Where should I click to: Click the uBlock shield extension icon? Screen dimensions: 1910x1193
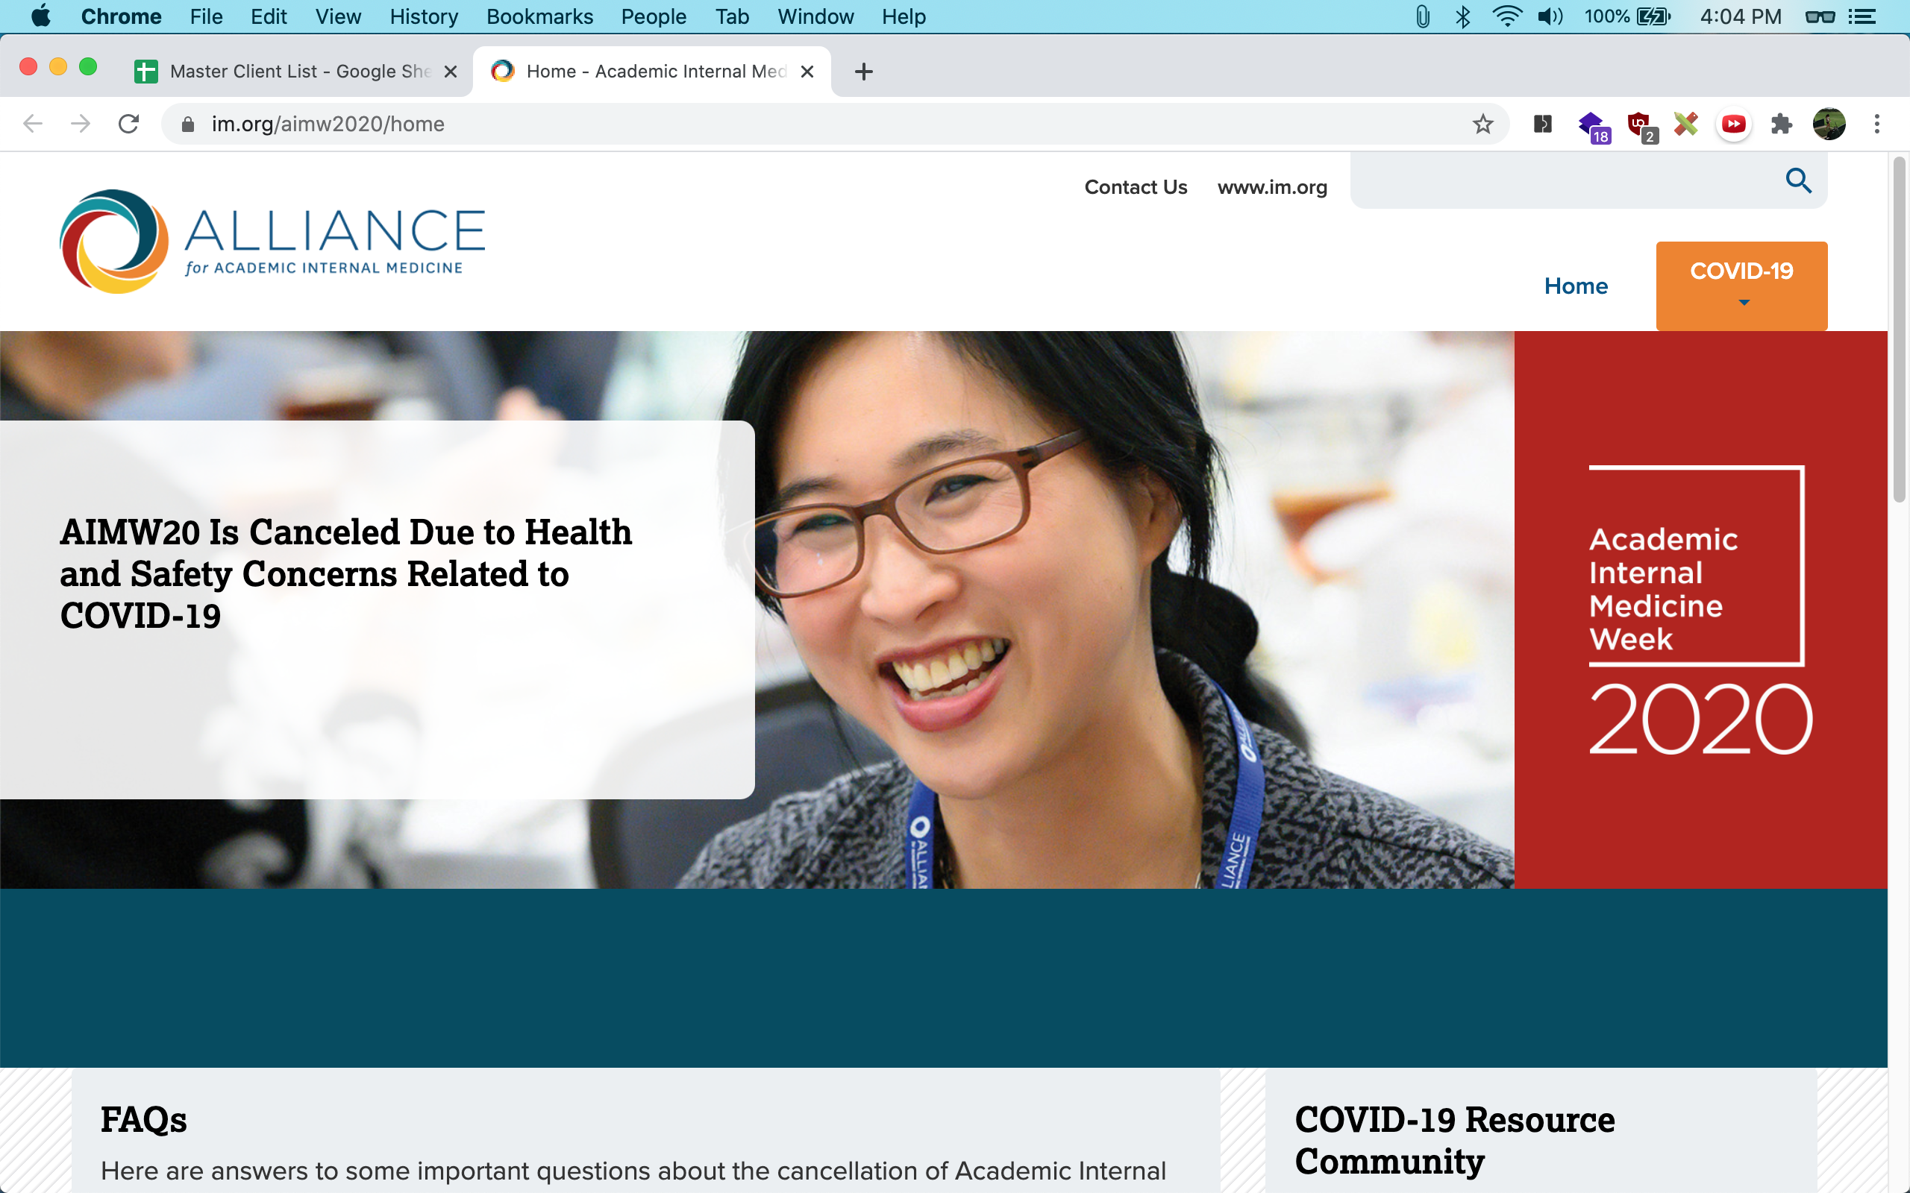click(1639, 124)
